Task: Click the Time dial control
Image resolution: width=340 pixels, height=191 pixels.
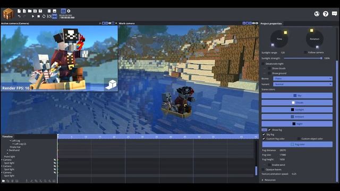Action: point(279,39)
